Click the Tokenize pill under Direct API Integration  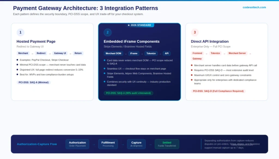215,53
